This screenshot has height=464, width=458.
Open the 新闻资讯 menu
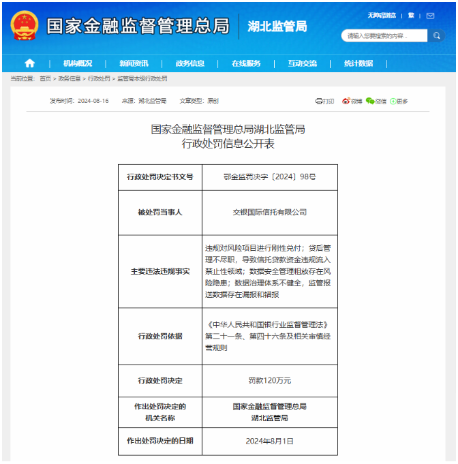pos(134,63)
